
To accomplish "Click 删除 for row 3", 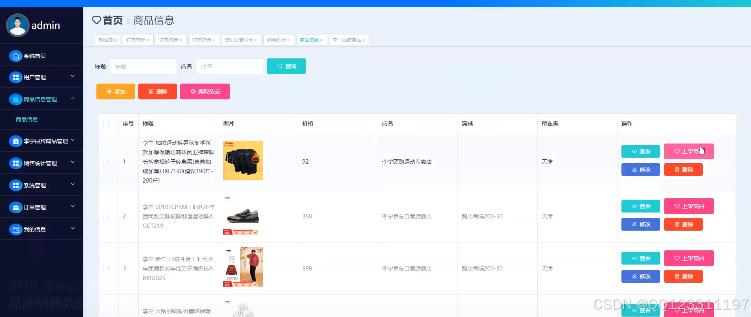I will [x=683, y=276].
